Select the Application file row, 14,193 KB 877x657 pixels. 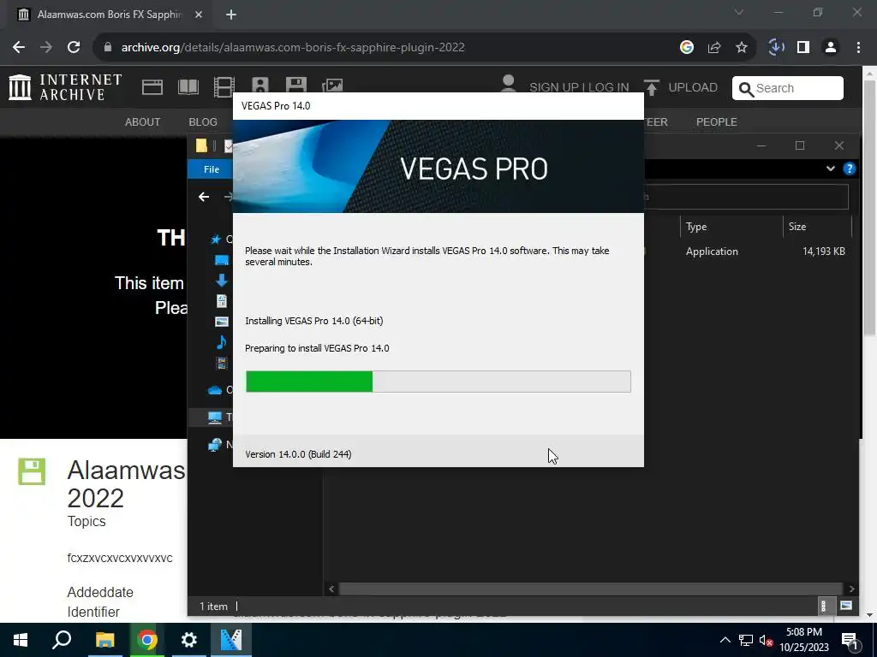[x=747, y=252]
